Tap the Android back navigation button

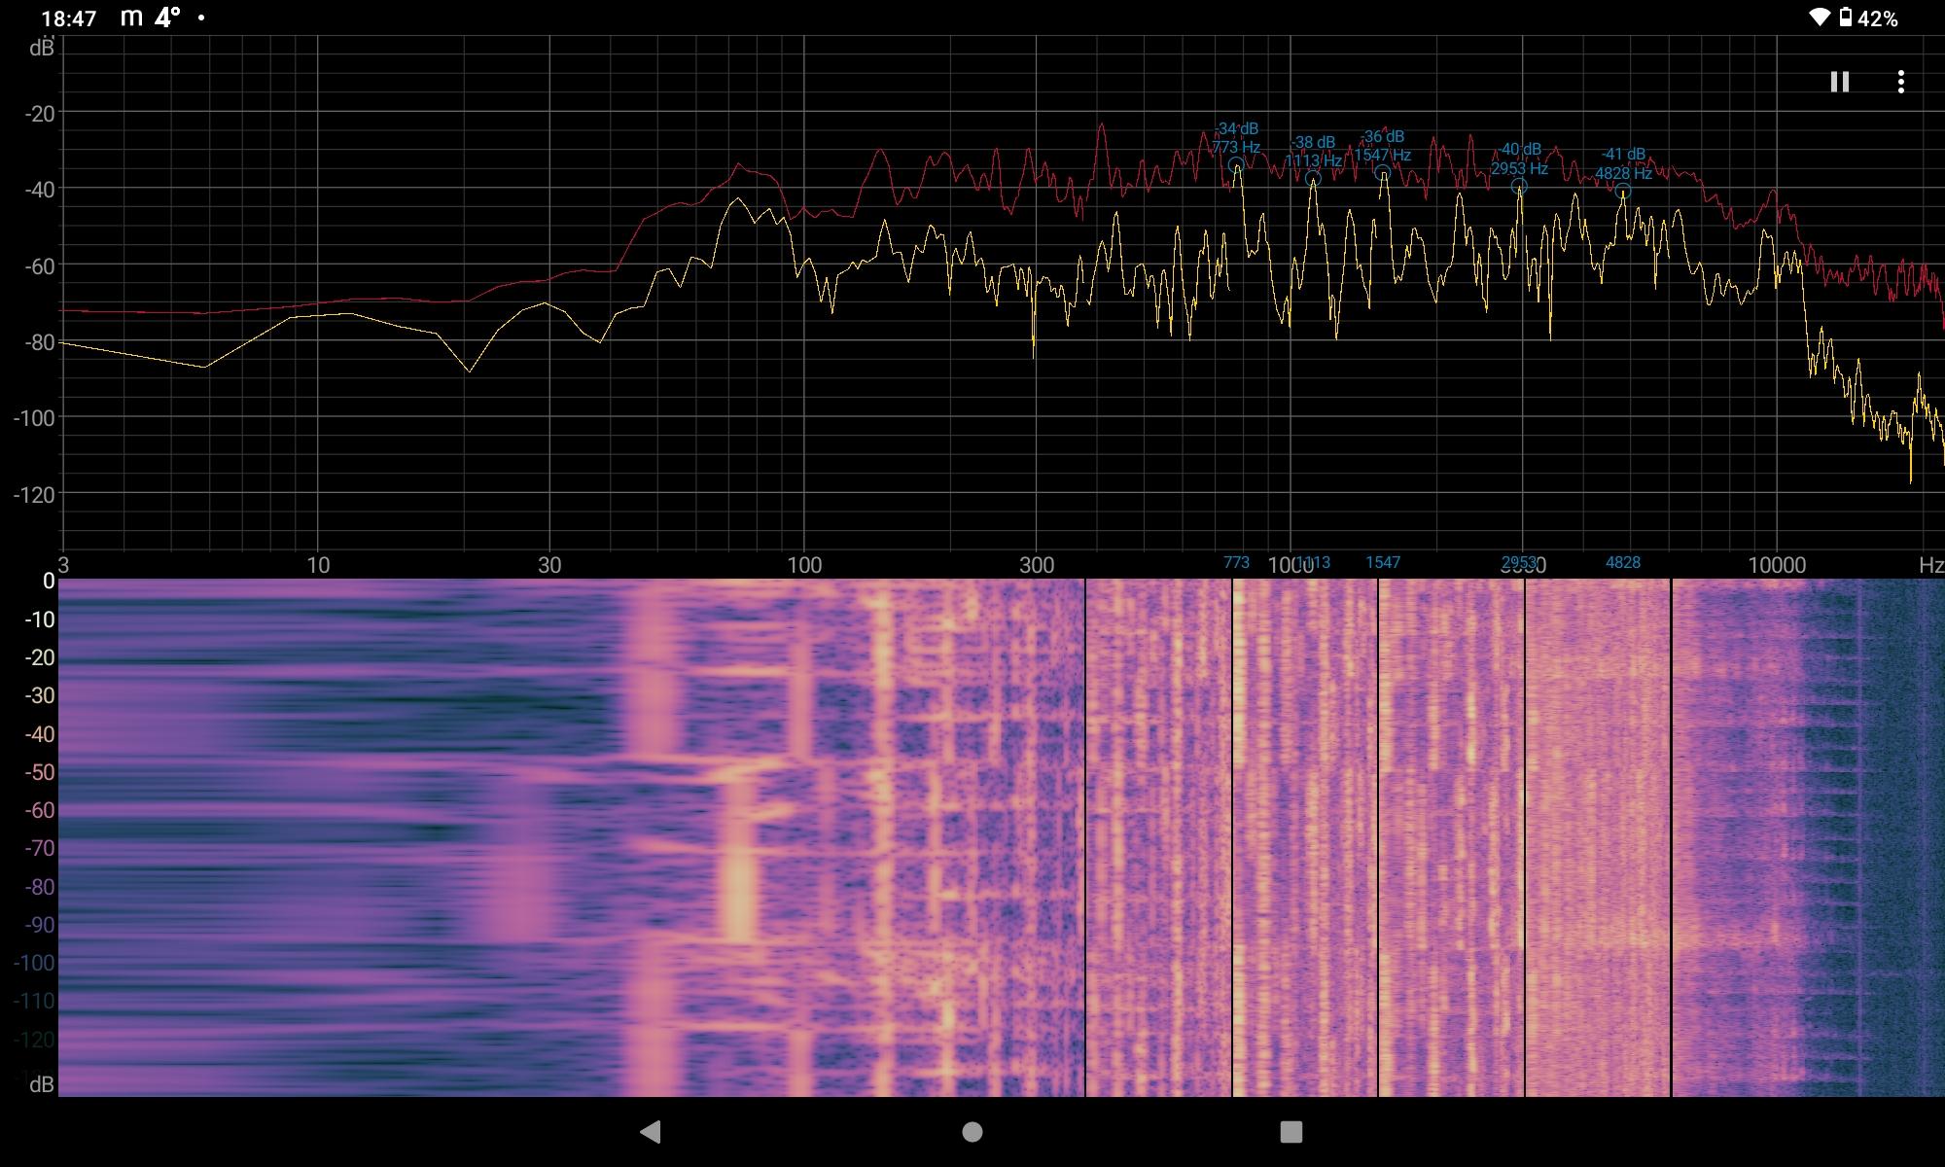coord(651,1131)
